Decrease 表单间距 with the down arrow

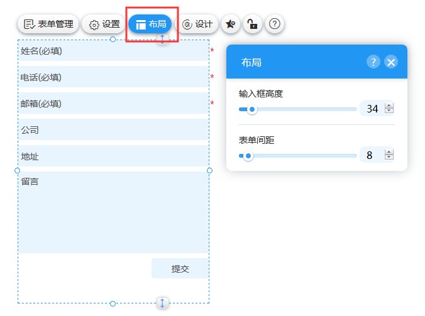[x=389, y=158]
